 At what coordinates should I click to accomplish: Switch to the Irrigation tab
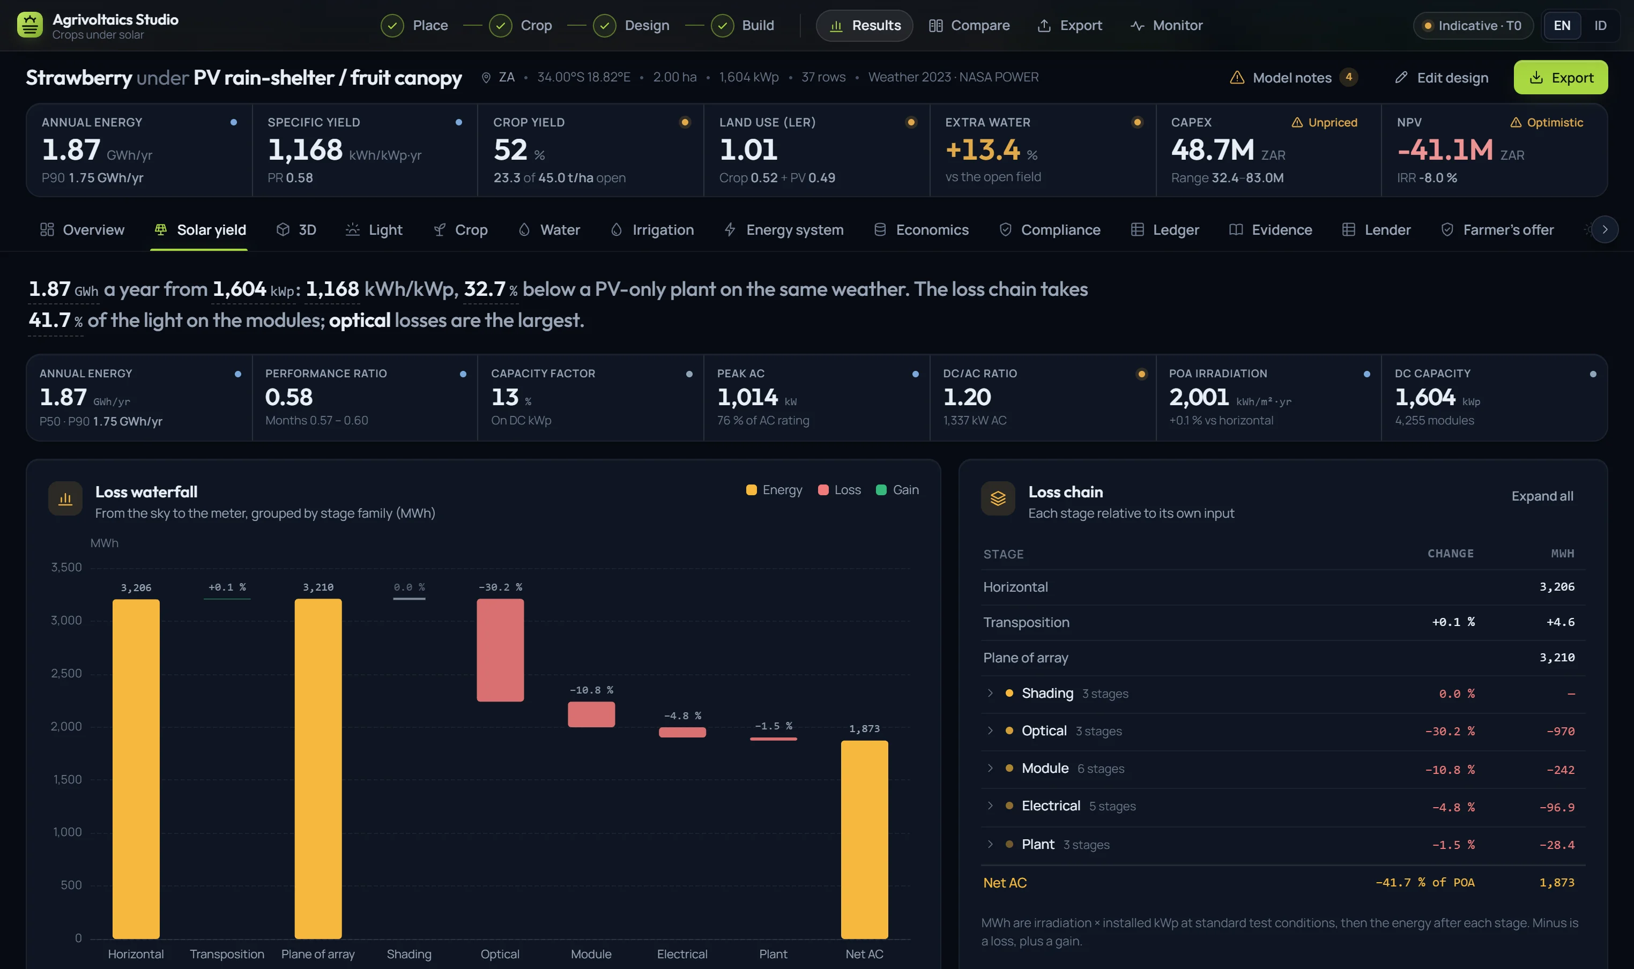652,230
